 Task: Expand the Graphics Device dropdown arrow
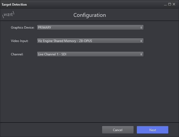pyautogui.click(x=141, y=28)
